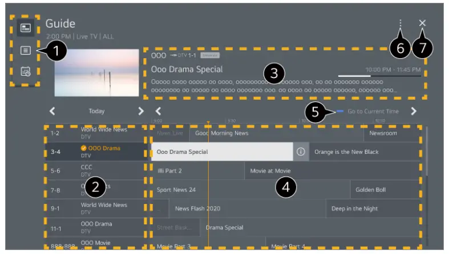Select checked channel 3-4 OOO Drama
Screen dimensions: 449x254
(94, 151)
